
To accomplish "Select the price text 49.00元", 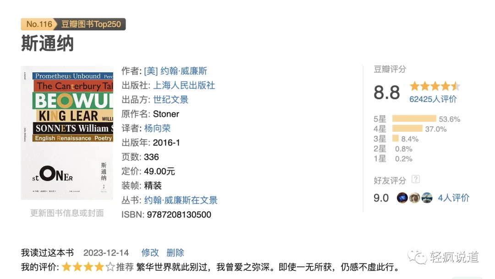I will [x=159, y=172].
